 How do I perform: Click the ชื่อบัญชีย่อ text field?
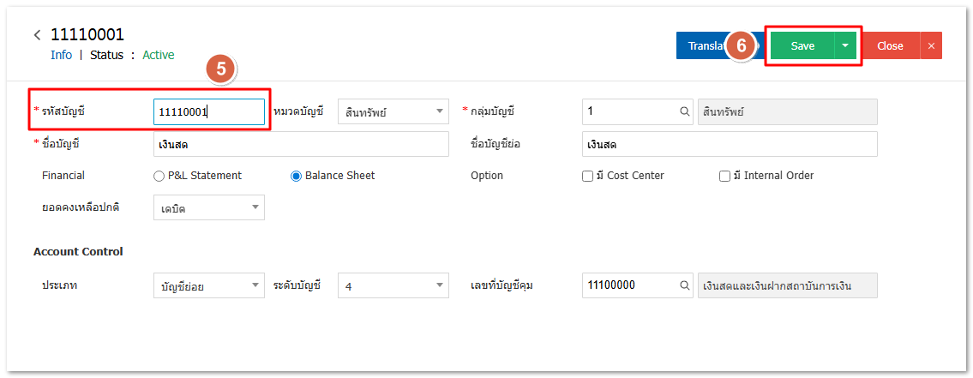730,144
